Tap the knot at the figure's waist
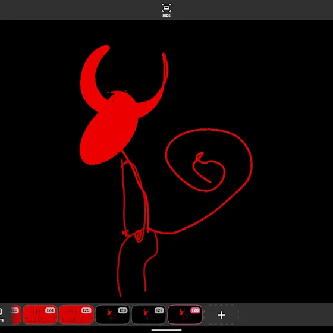 (x=139, y=235)
